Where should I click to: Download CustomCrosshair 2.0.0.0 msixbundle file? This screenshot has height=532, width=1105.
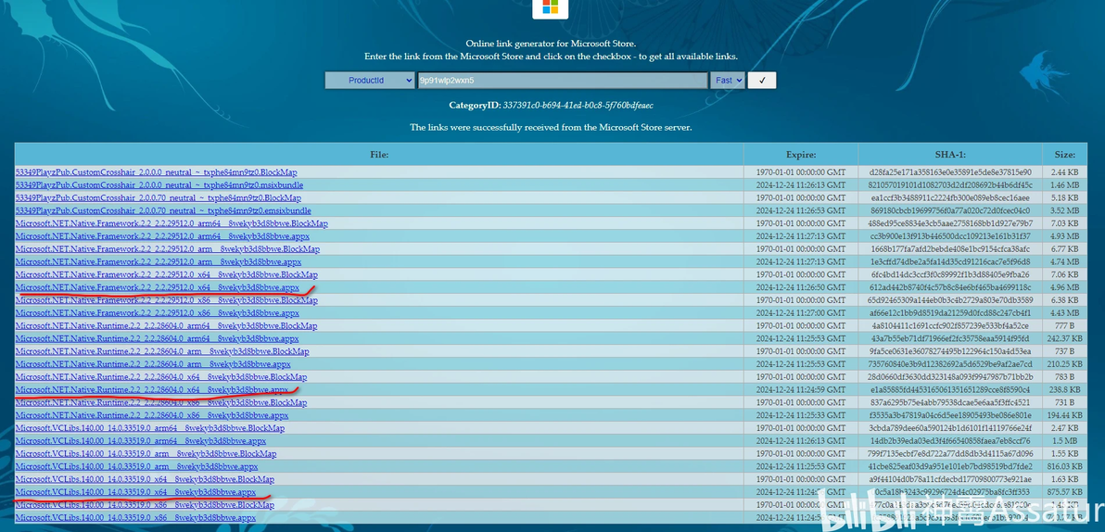[x=159, y=185]
